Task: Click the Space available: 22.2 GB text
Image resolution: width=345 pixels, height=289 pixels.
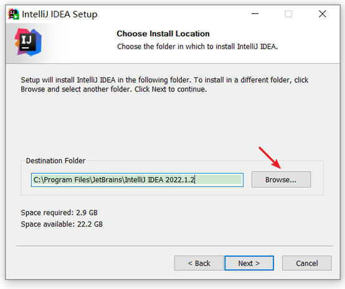Action: tap(62, 224)
